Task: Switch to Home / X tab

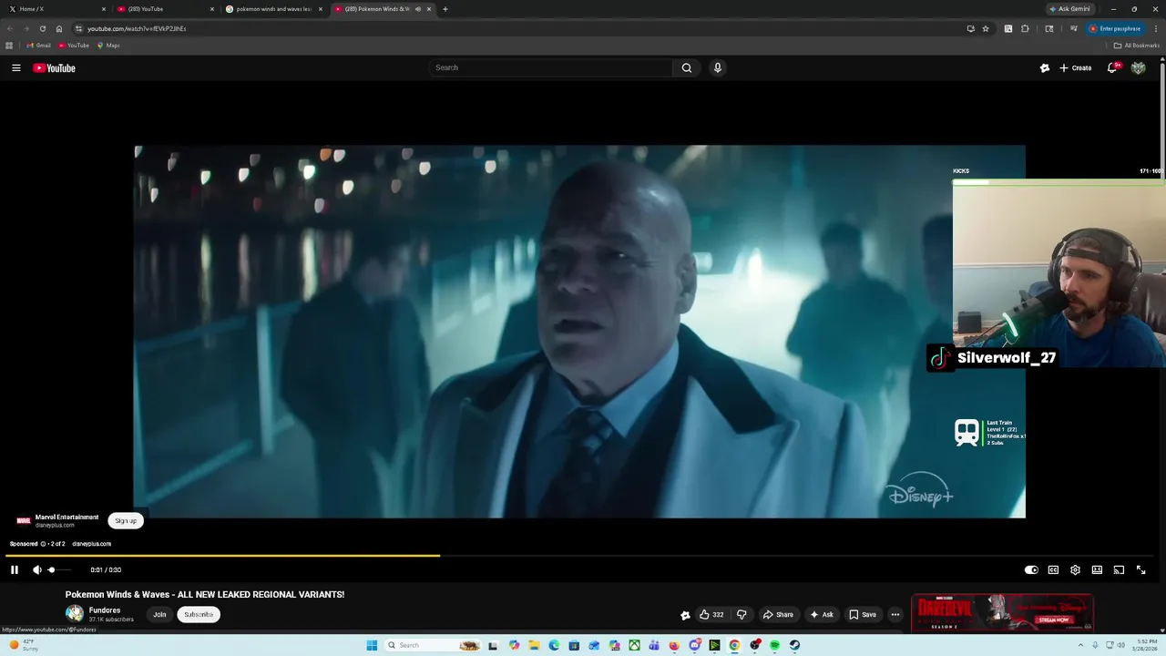Action: (x=56, y=9)
